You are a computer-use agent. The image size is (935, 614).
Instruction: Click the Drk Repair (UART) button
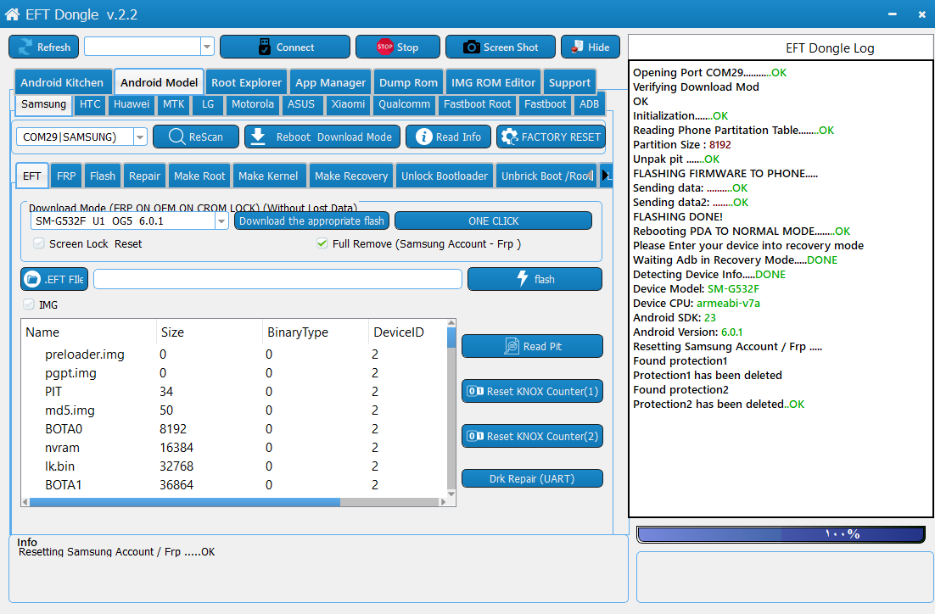532,478
